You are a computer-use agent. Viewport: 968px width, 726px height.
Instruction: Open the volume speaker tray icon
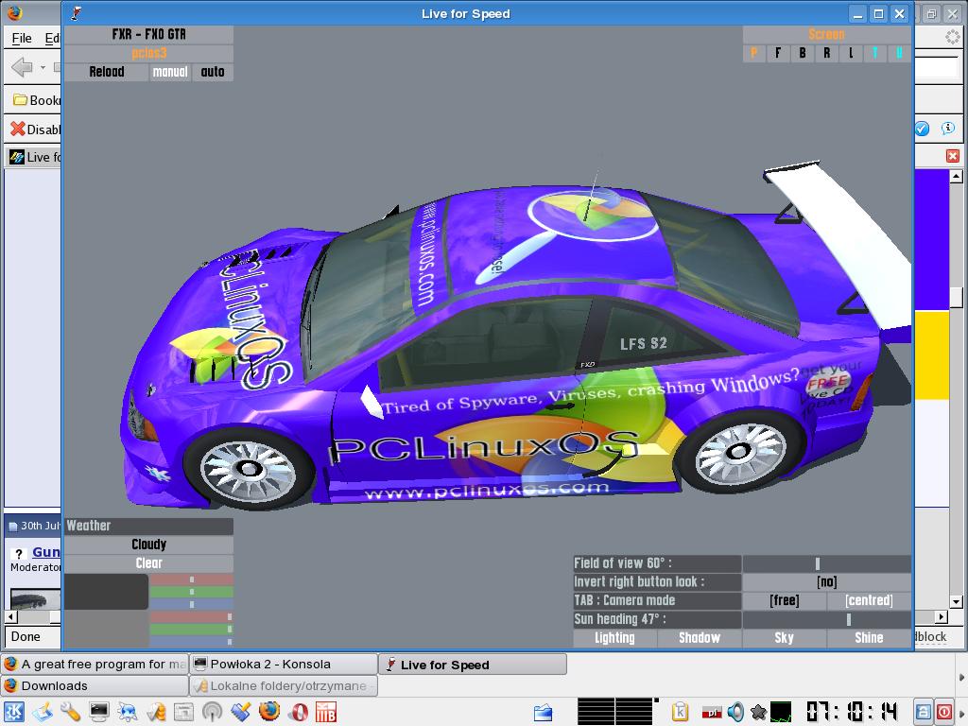click(x=735, y=712)
